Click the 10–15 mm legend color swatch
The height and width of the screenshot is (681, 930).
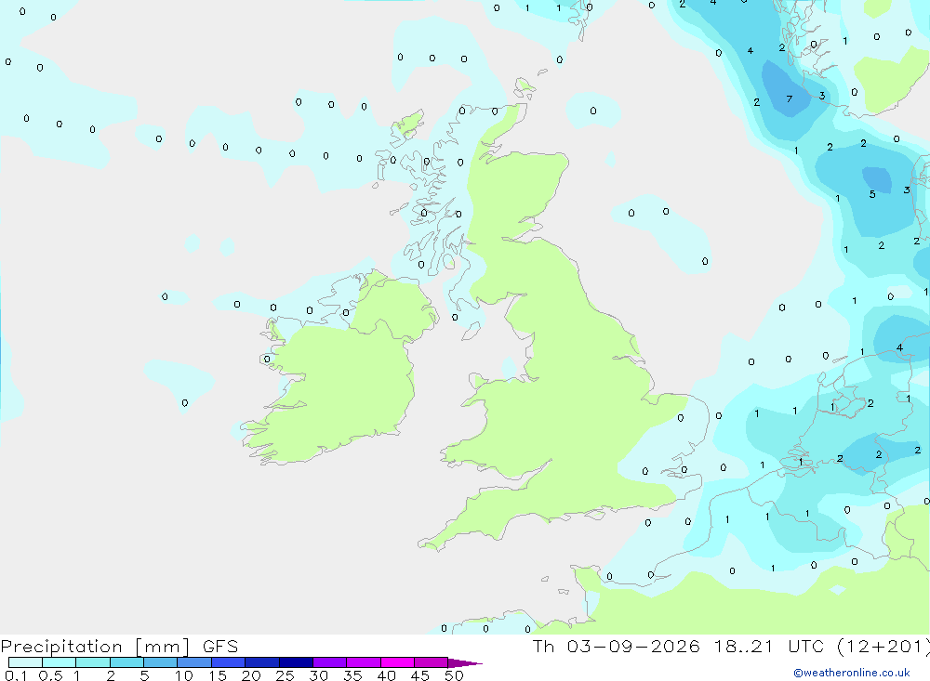coord(194,662)
